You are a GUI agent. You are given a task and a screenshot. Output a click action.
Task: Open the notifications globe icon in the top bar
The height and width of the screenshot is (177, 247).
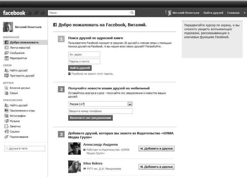[43, 13]
